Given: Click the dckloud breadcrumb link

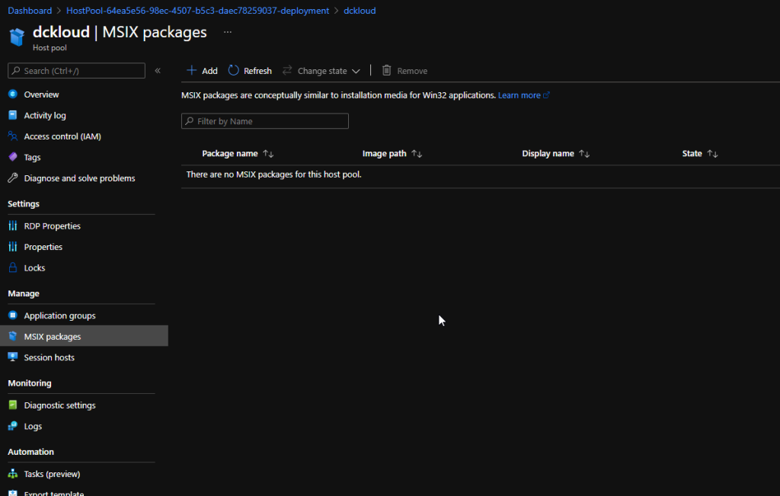Looking at the screenshot, I should tap(360, 11).
